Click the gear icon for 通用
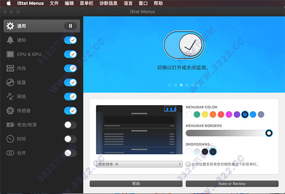The height and width of the screenshot is (194, 285). click(10, 26)
